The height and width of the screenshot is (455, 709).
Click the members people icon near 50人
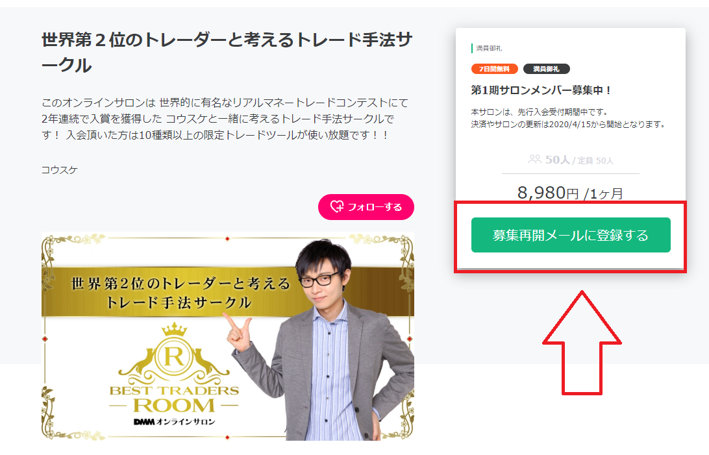[534, 159]
